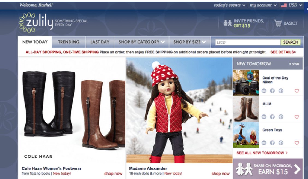Click the invite friends people icon
This screenshot has width=308, height=179.
click(227, 23)
